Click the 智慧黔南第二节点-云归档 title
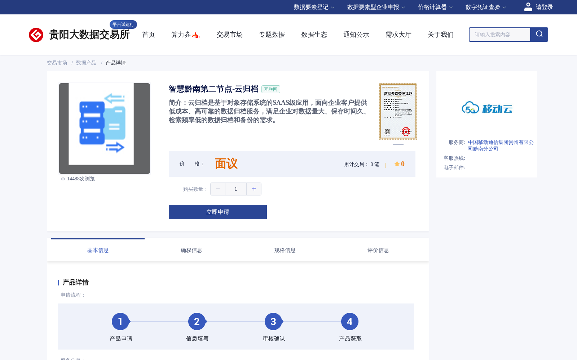577x360 pixels. pyautogui.click(x=213, y=89)
